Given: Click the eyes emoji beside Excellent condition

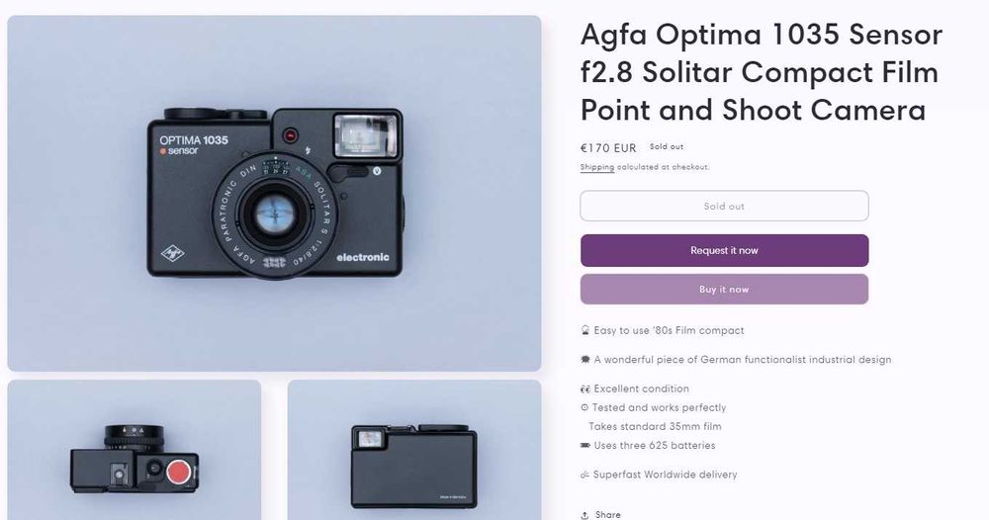Looking at the screenshot, I should 584,389.
